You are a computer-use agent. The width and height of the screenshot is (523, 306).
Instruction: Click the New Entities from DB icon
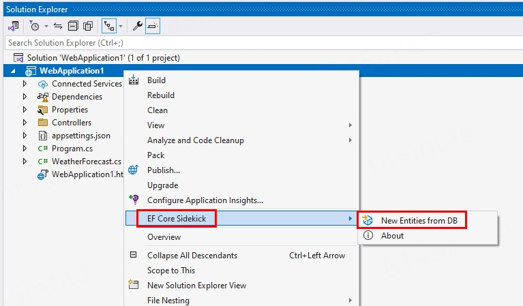(368, 220)
